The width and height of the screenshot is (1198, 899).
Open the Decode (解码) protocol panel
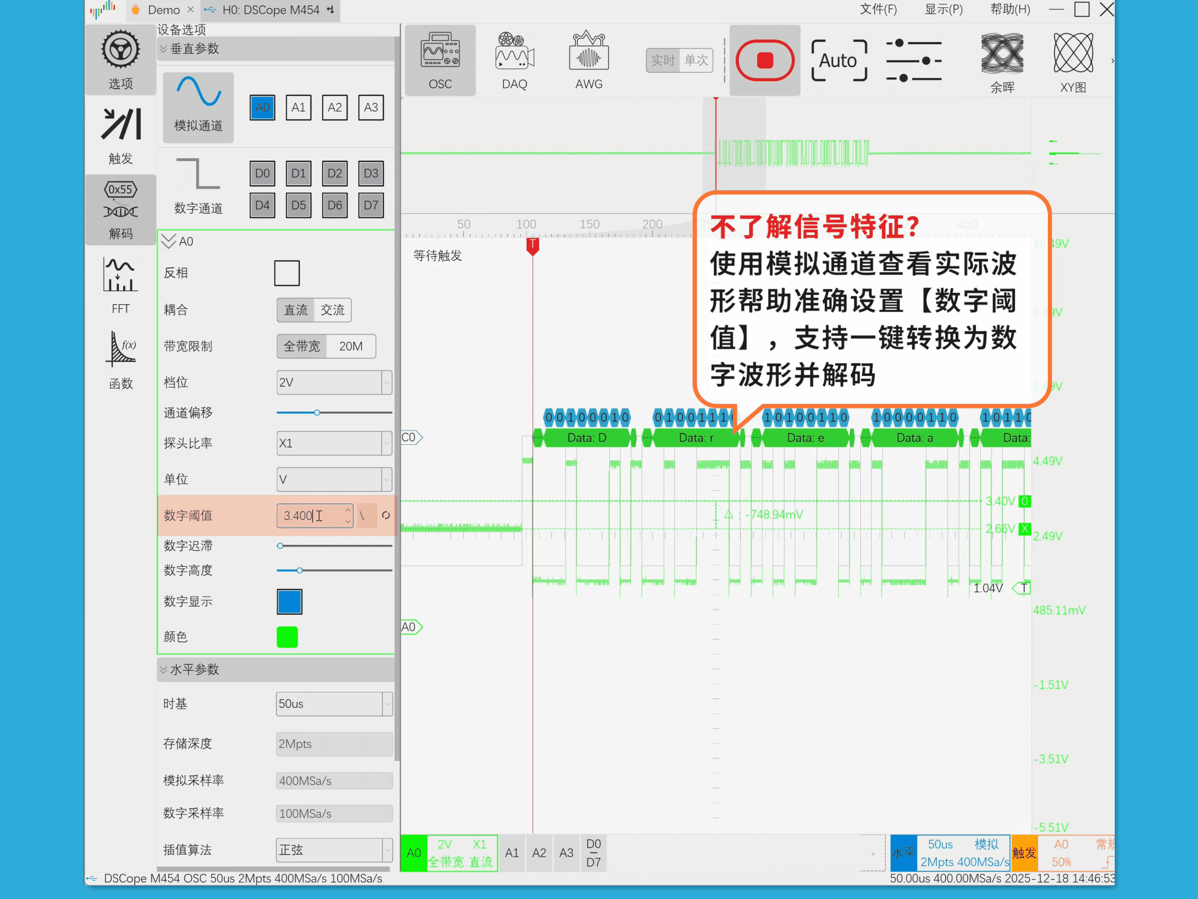coord(120,209)
